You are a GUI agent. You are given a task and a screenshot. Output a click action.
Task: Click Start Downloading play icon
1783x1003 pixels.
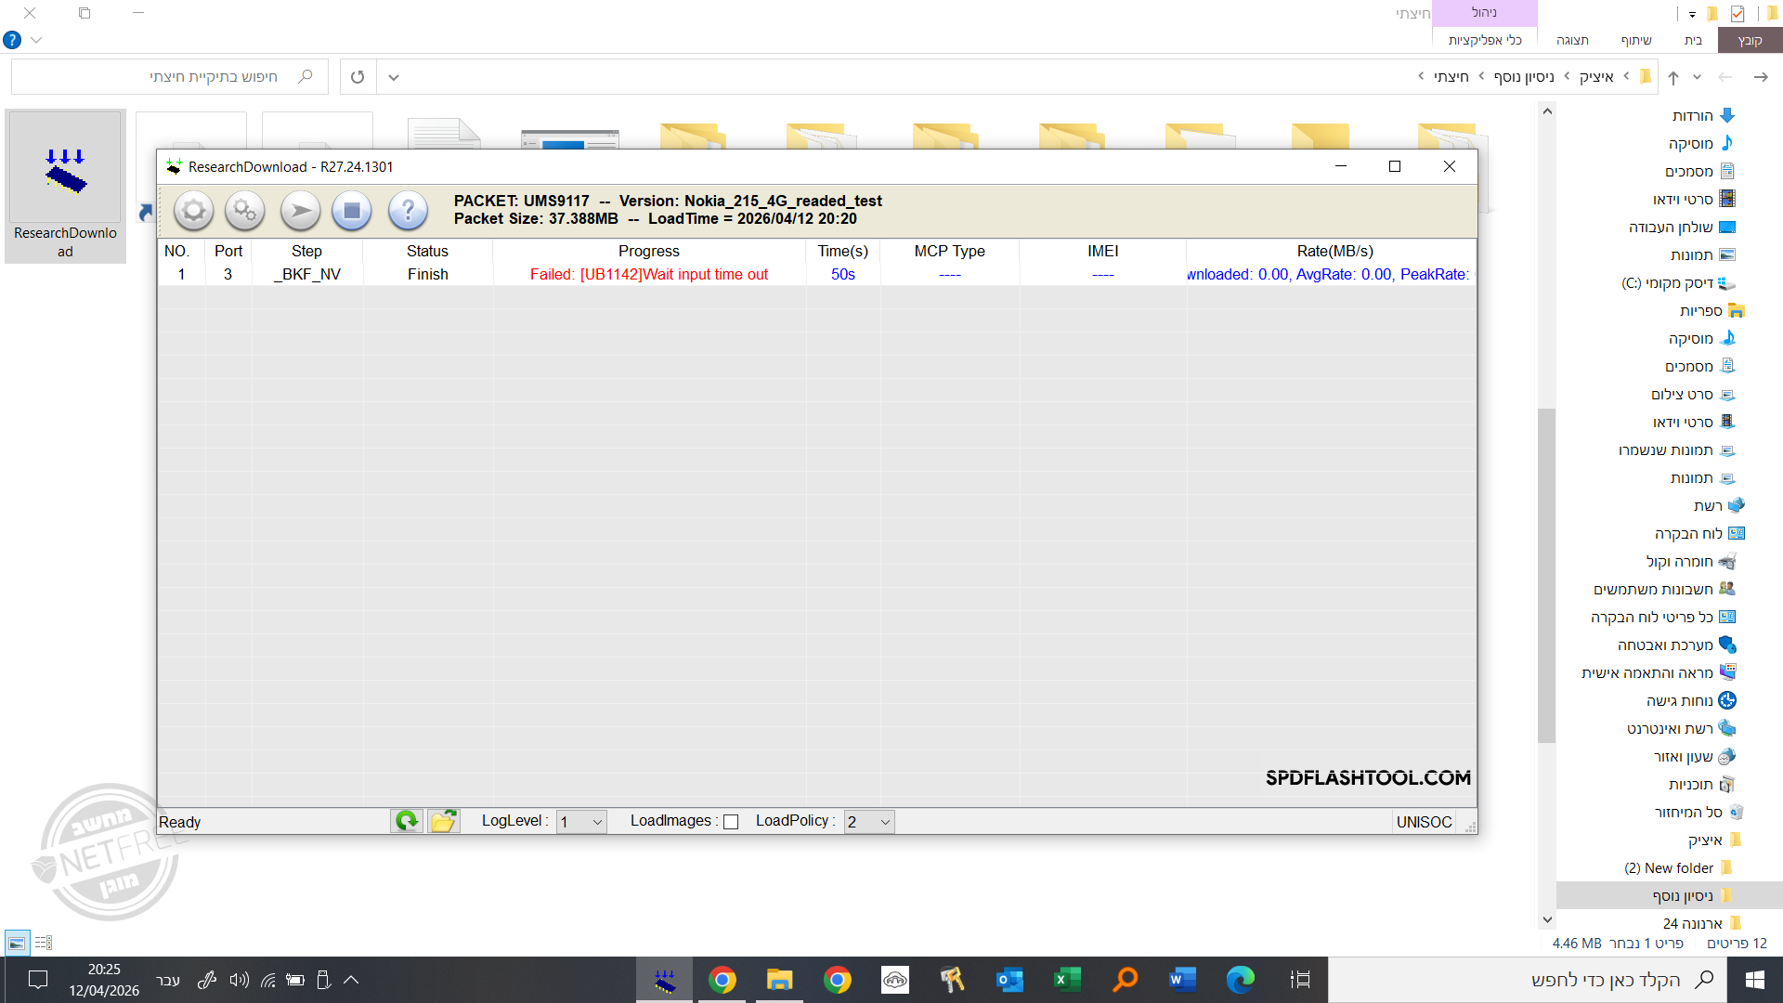pos(300,211)
